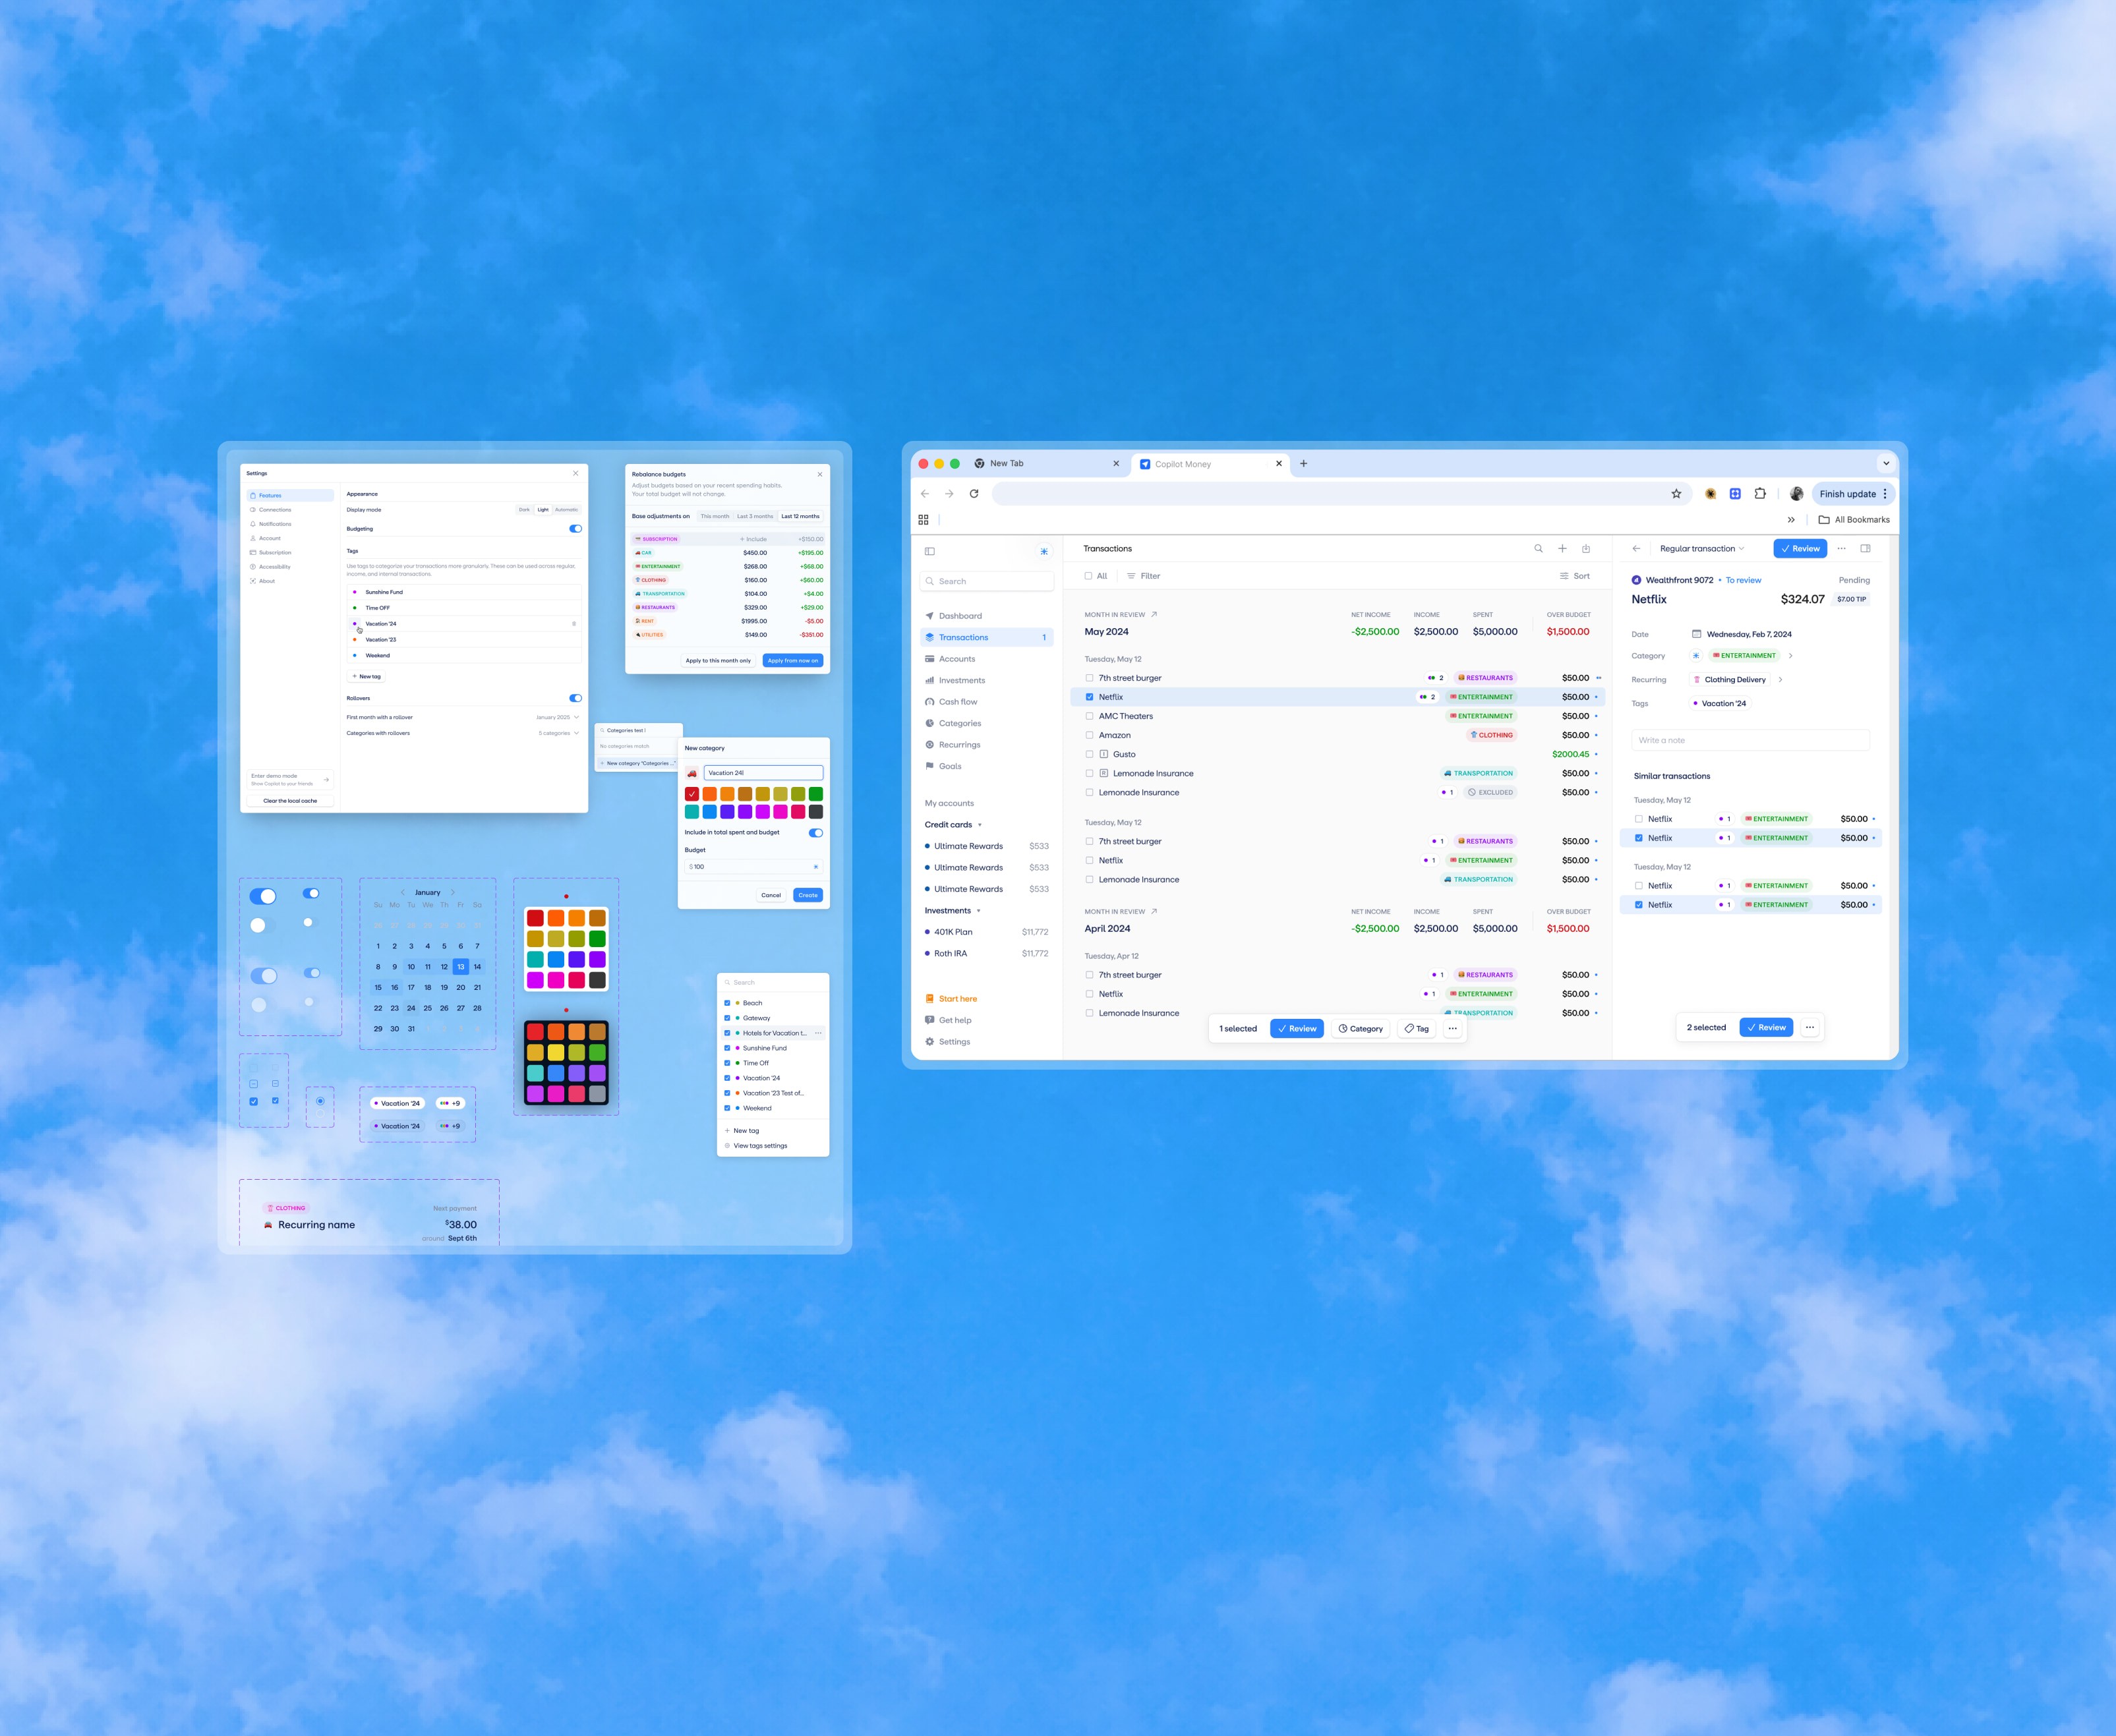Click the search magnifier in Transactions header
This screenshot has height=1736, width=2116.
(1538, 548)
